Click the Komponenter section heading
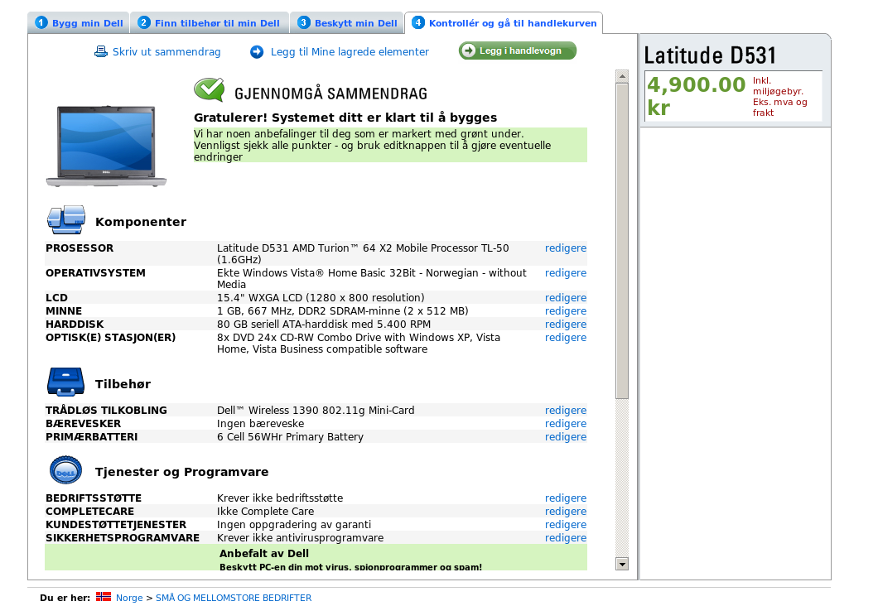This screenshot has height=606, width=878. point(141,222)
